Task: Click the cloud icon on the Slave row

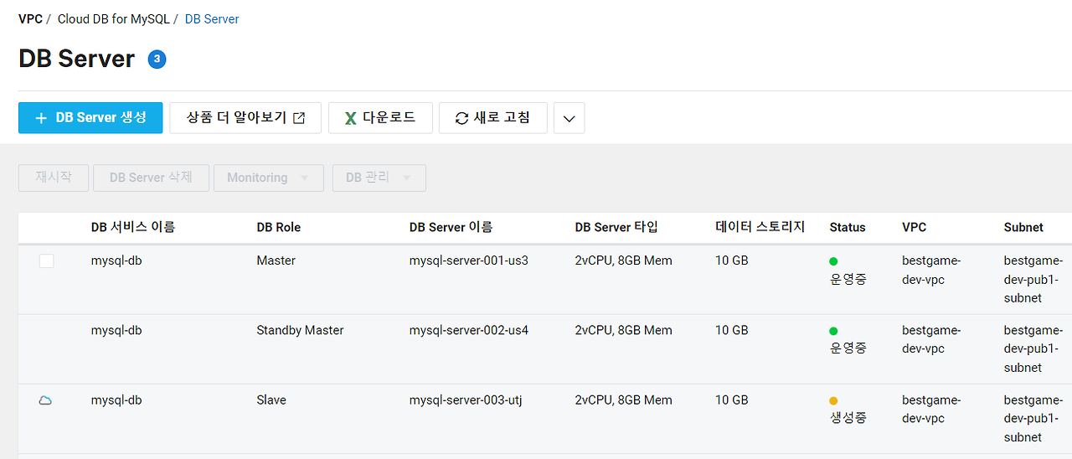Action: coord(46,400)
